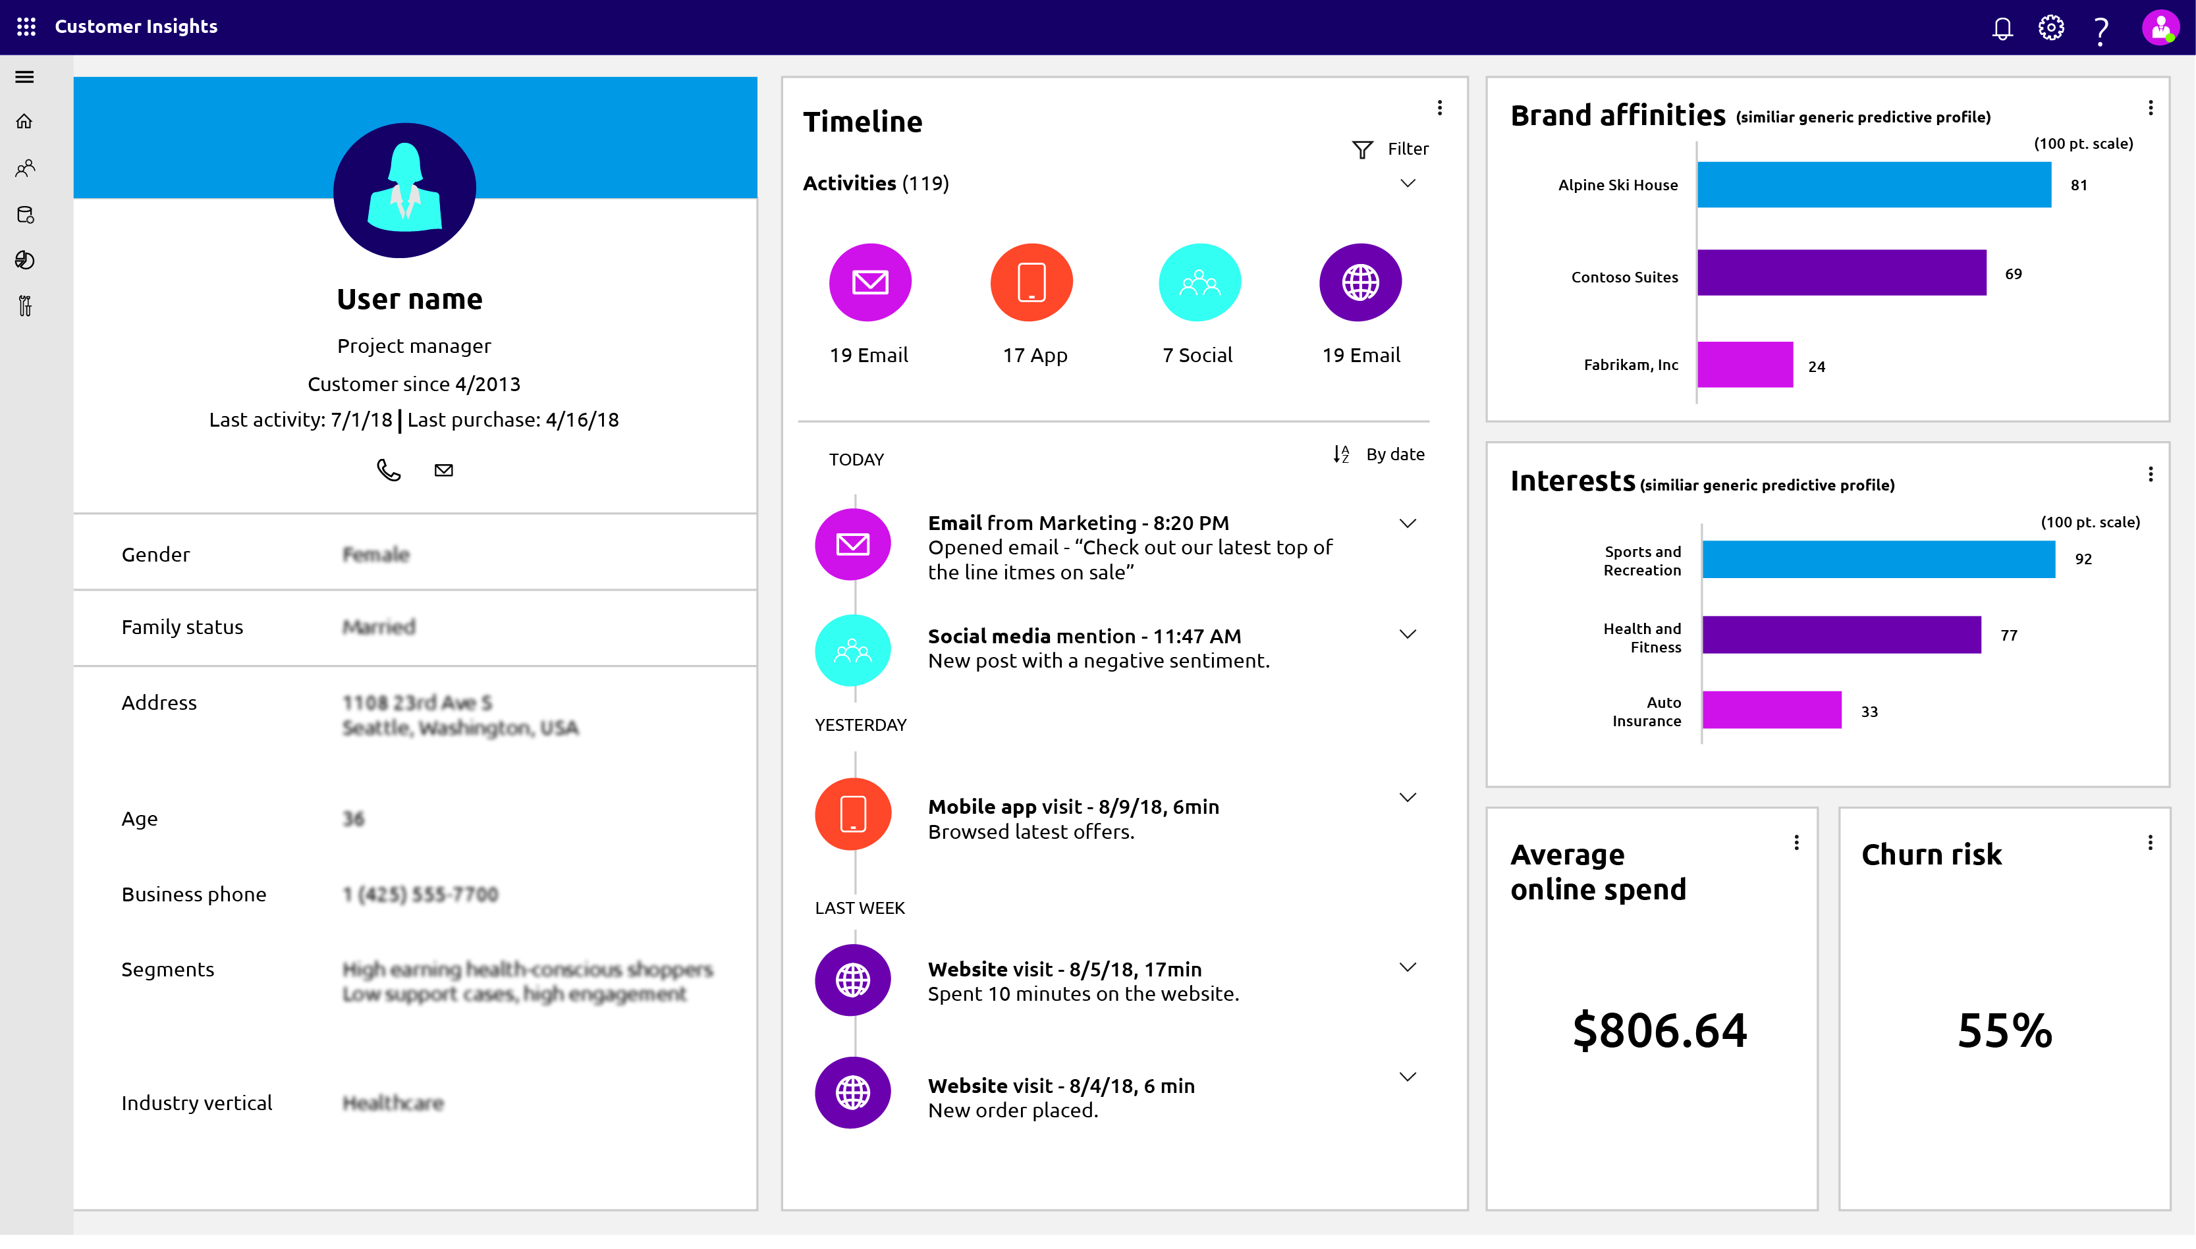Screen dimensions: 2196x1249
Task: Click the notifications bell icon
Action: click(2001, 28)
